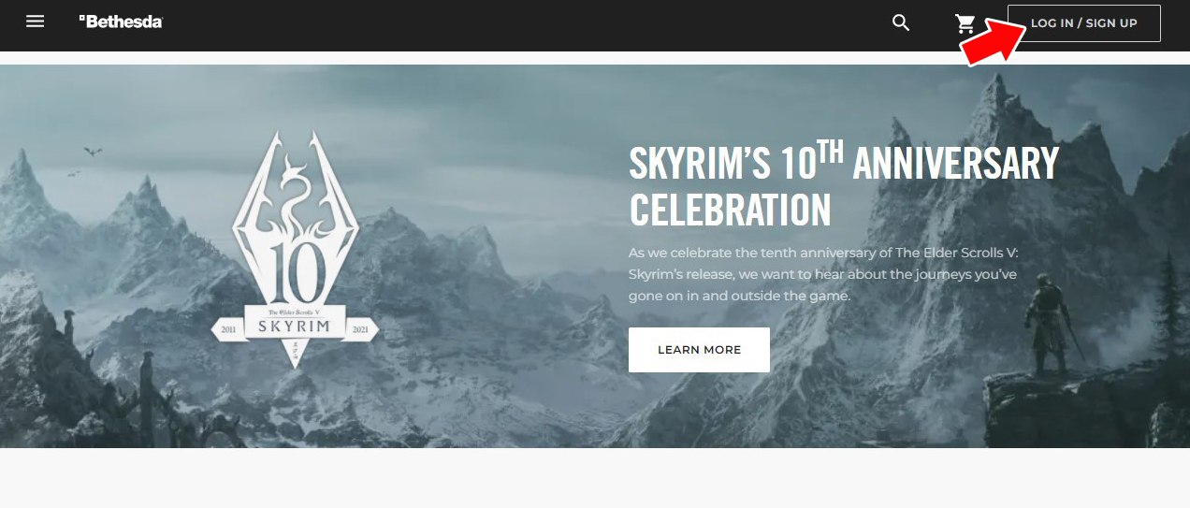Open the search magnifier icon
1190x508 pixels.
coord(901,22)
